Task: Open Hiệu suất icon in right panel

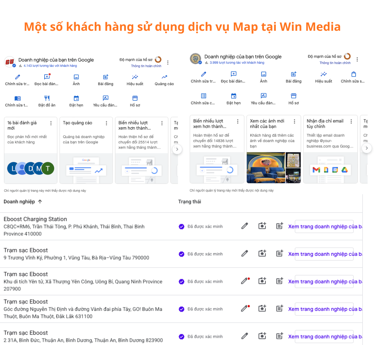Action: [x=324, y=74]
